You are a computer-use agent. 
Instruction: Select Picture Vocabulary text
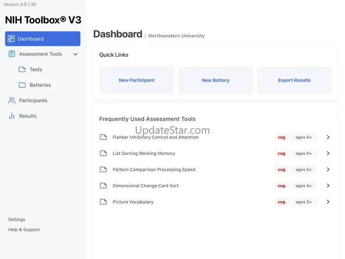(133, 202)
